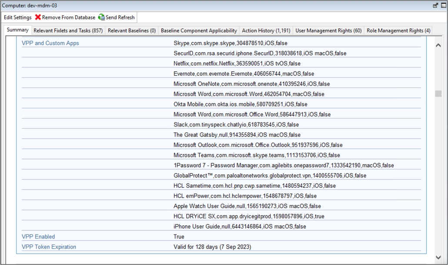Click the green Send Refresh icon
The width and height of the screenshot is (448, 265).
click(x=101, y=17)
